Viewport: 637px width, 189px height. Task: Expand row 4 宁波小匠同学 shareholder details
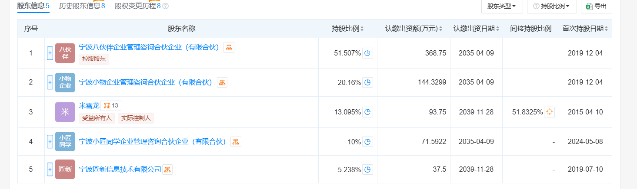(x=50, y=142)
